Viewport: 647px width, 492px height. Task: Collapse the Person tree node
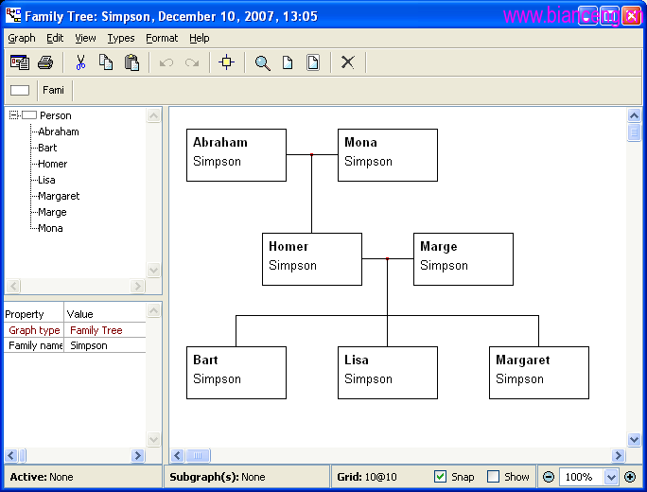click(x=13, y=115)
